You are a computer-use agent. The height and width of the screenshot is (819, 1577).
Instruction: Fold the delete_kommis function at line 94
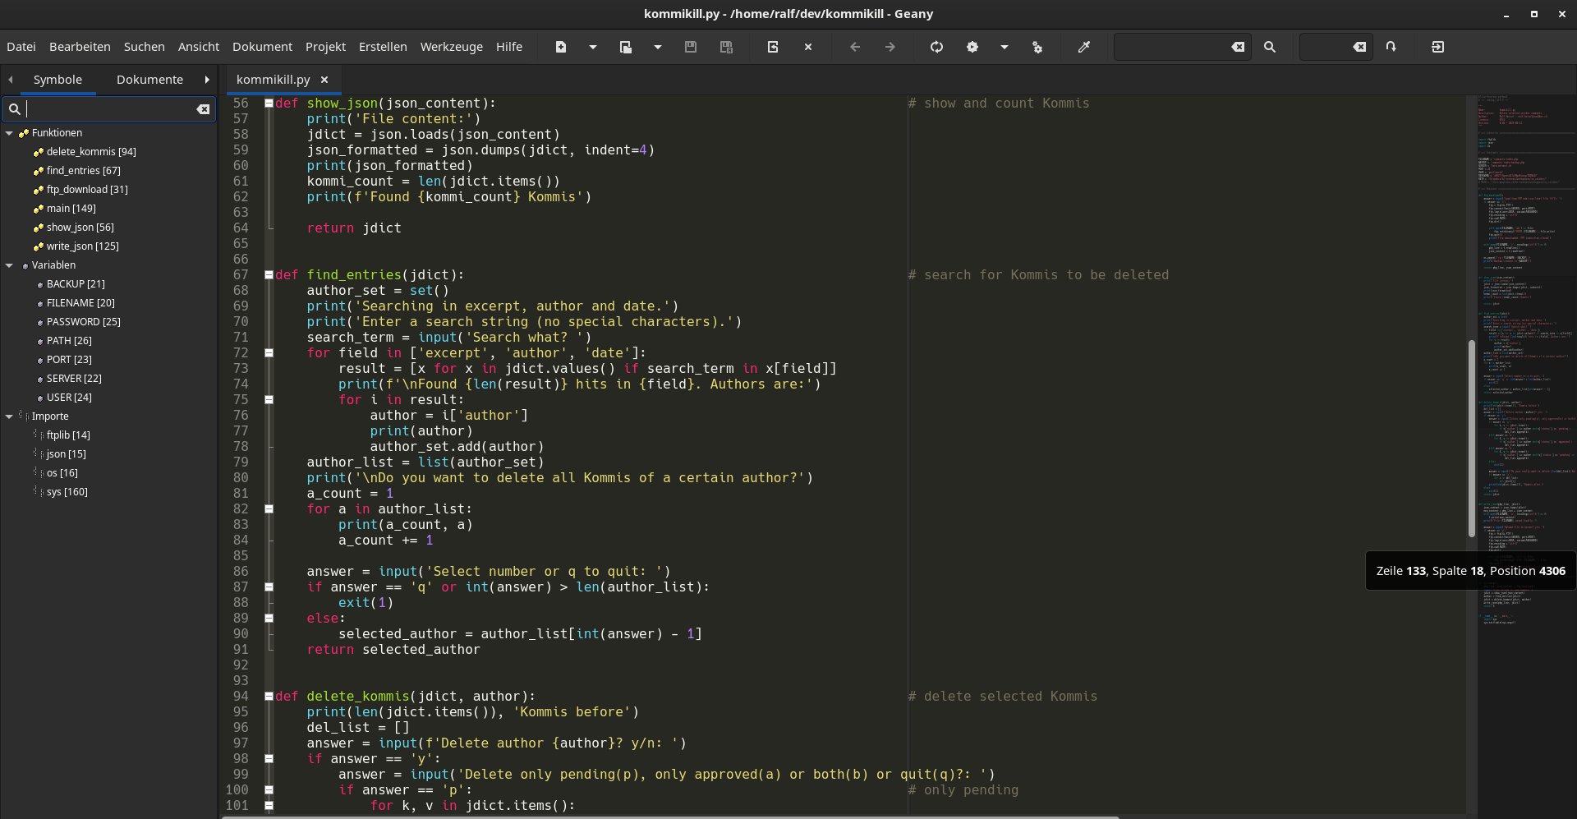[x=269, y=697]
